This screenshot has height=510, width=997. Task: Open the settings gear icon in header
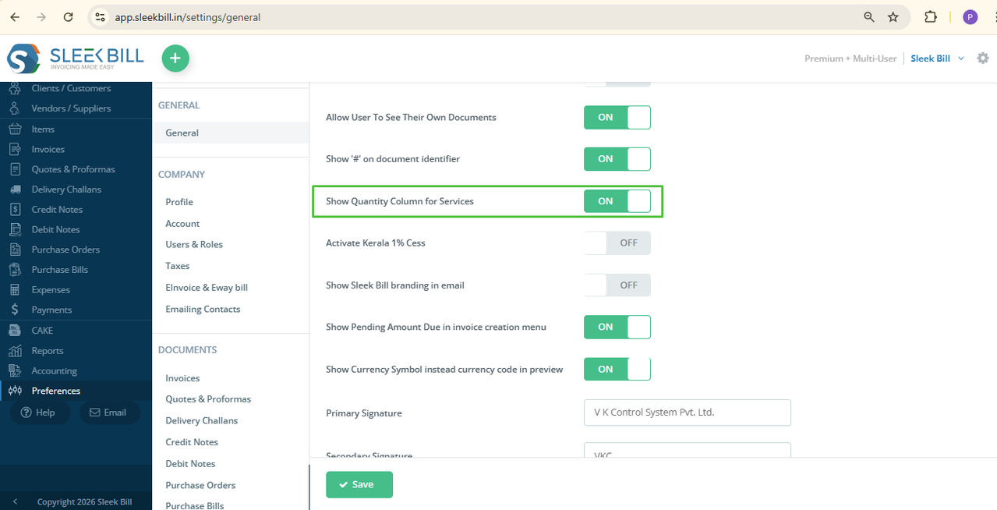tap(983, 58)
